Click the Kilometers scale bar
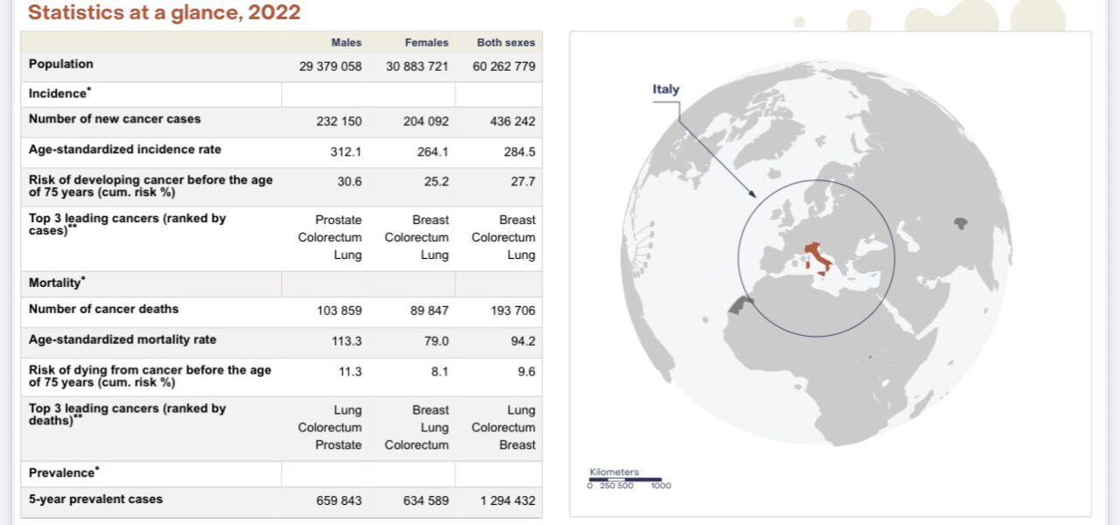 click(625, 479)
